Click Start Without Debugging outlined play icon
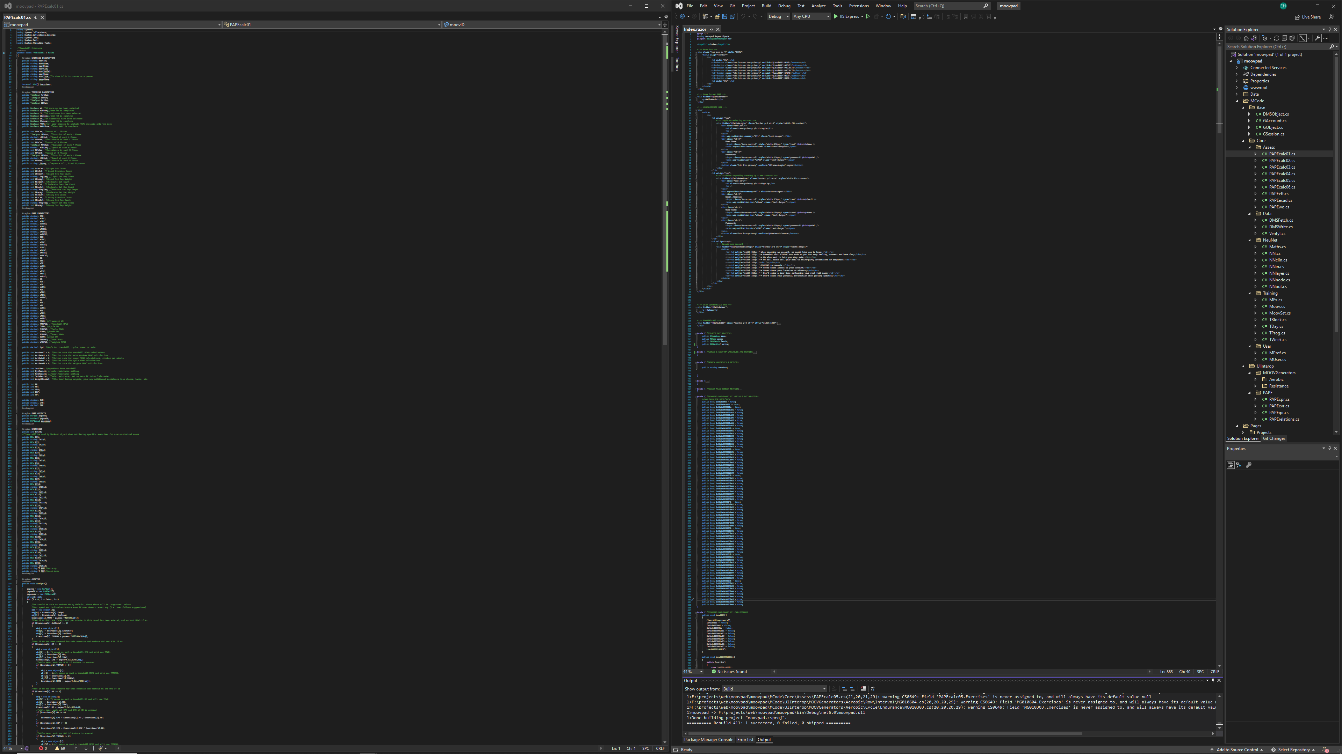 pos(868,17)
